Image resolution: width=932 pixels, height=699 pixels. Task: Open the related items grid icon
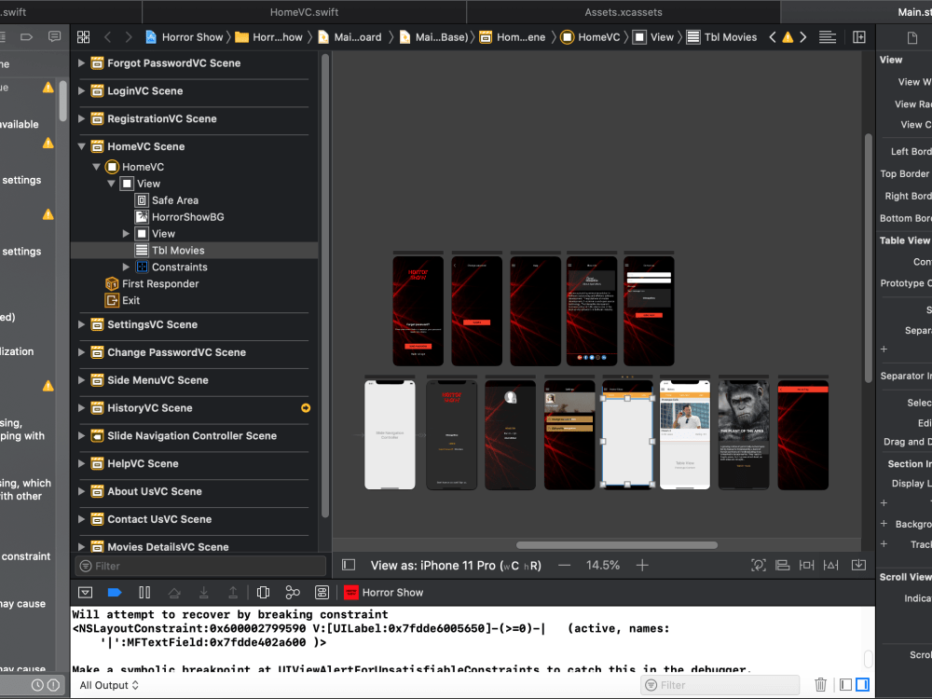[83, 37]
